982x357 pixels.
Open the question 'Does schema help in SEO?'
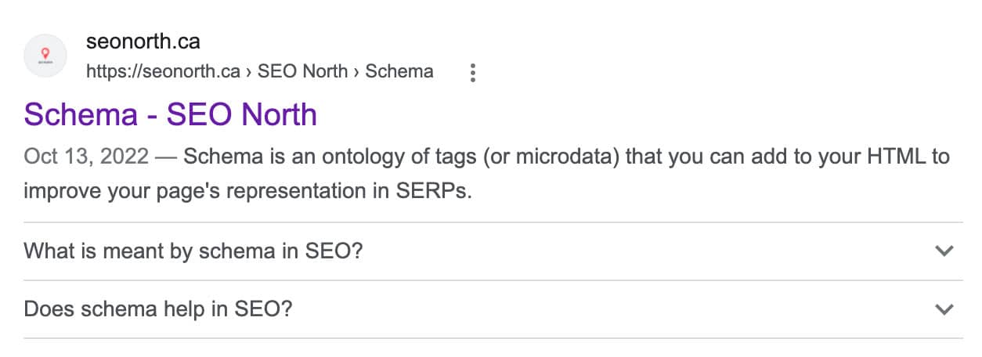click(x=158, y=309)
